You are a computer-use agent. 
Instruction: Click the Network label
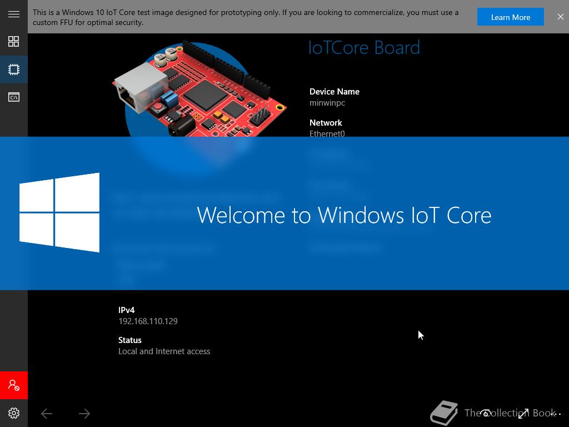[326, 123]
